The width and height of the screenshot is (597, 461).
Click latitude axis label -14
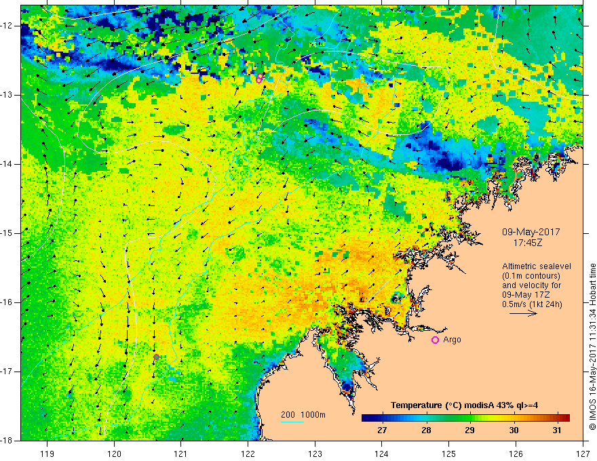tap(7, 164)
